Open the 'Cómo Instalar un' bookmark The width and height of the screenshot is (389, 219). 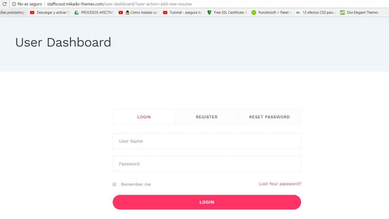[138, 12]
